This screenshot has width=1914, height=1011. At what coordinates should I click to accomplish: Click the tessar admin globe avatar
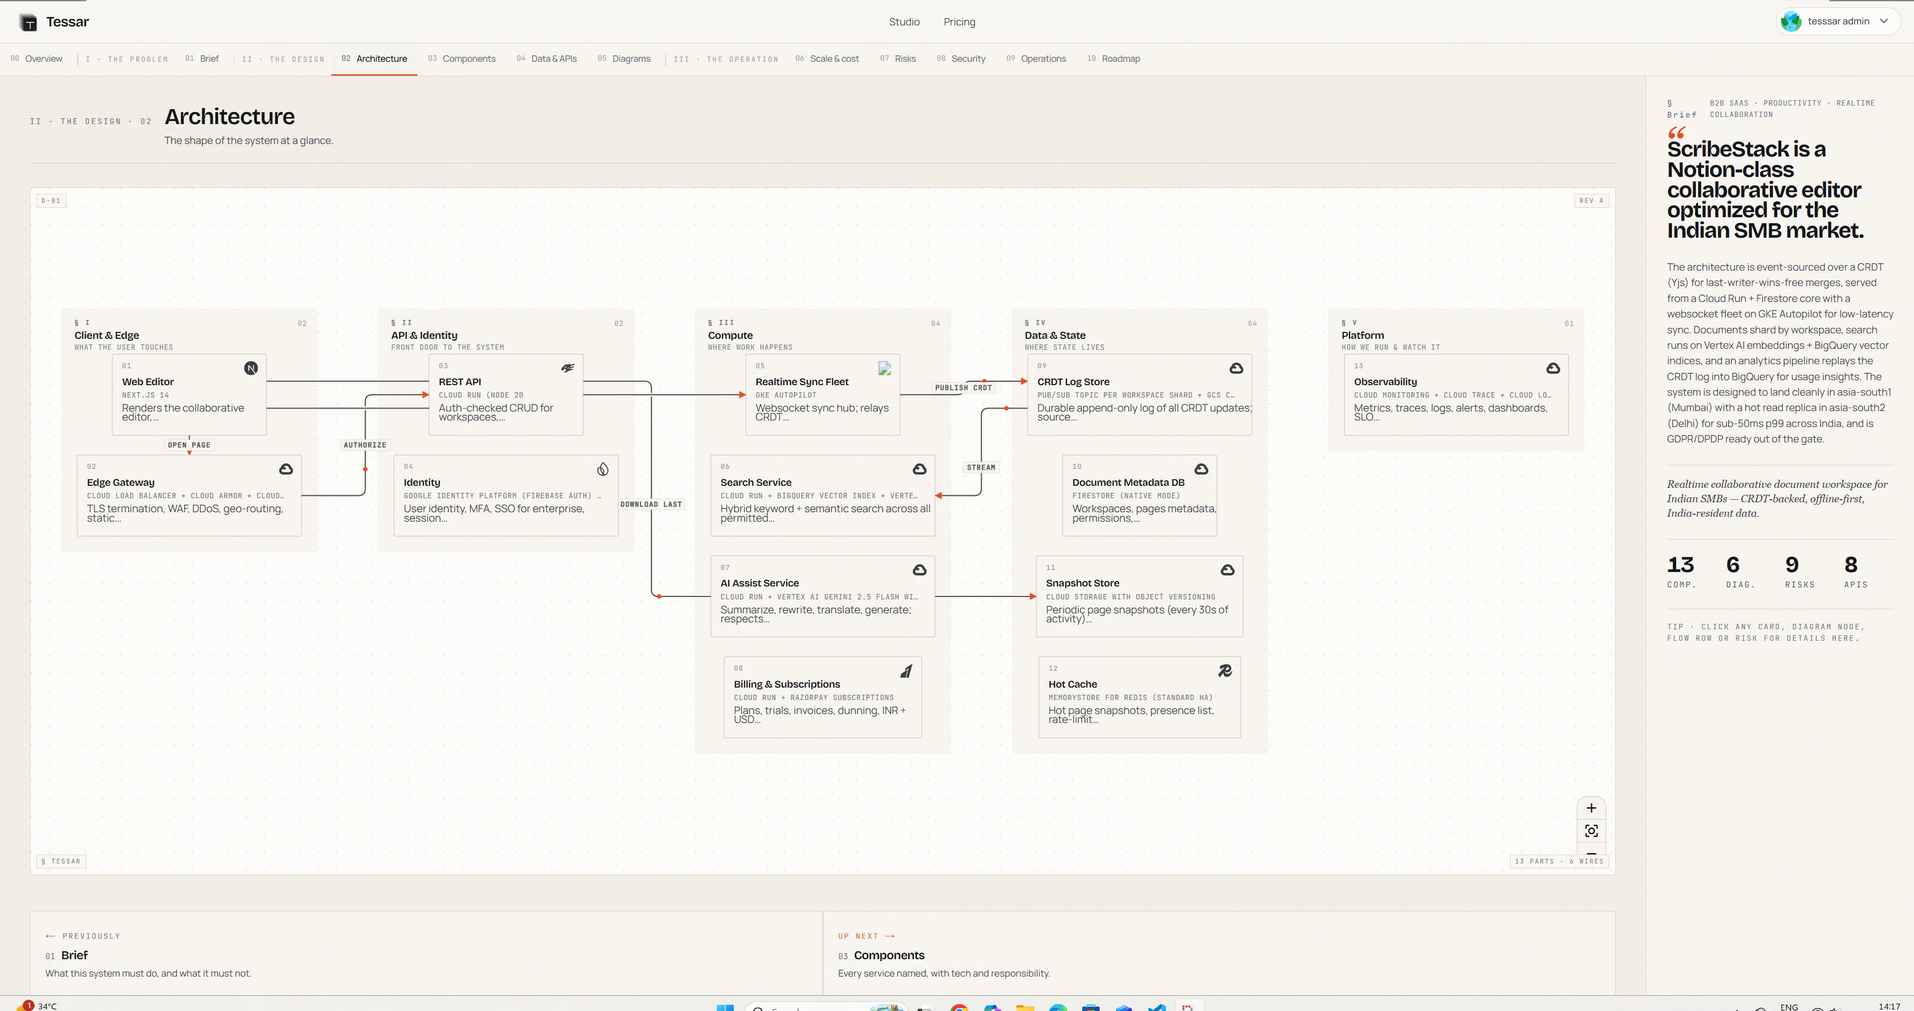pyautogui.click(x=1791, y=21)
